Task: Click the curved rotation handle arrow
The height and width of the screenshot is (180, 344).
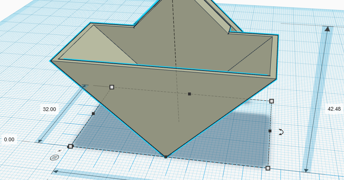Action: 281,132
